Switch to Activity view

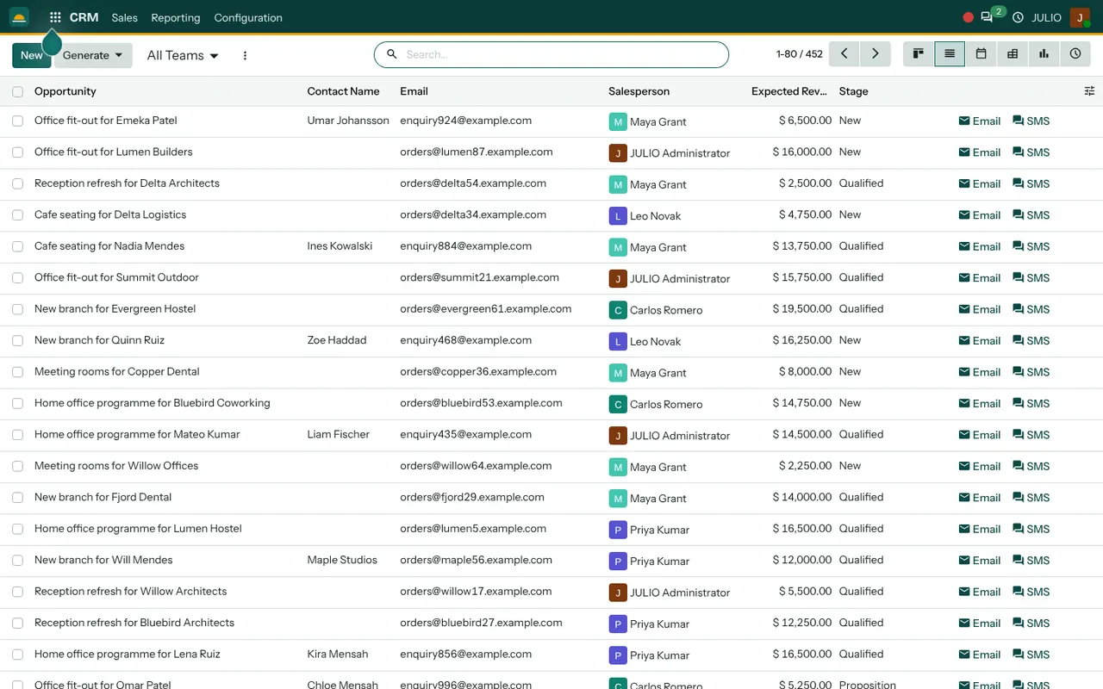tap(1075, 54)
